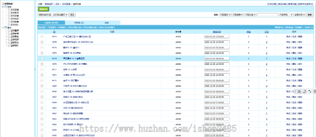Screen dimensions: 316x137
Task: Tick the checkbox for row ID 4076
Action: tap(42, 48)
